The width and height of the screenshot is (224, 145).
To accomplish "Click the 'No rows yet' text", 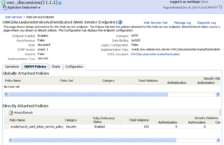I will coord(12,87).
